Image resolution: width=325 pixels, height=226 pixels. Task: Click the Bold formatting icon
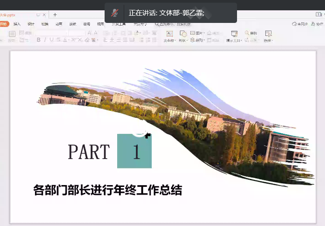[x=39, y=40]
